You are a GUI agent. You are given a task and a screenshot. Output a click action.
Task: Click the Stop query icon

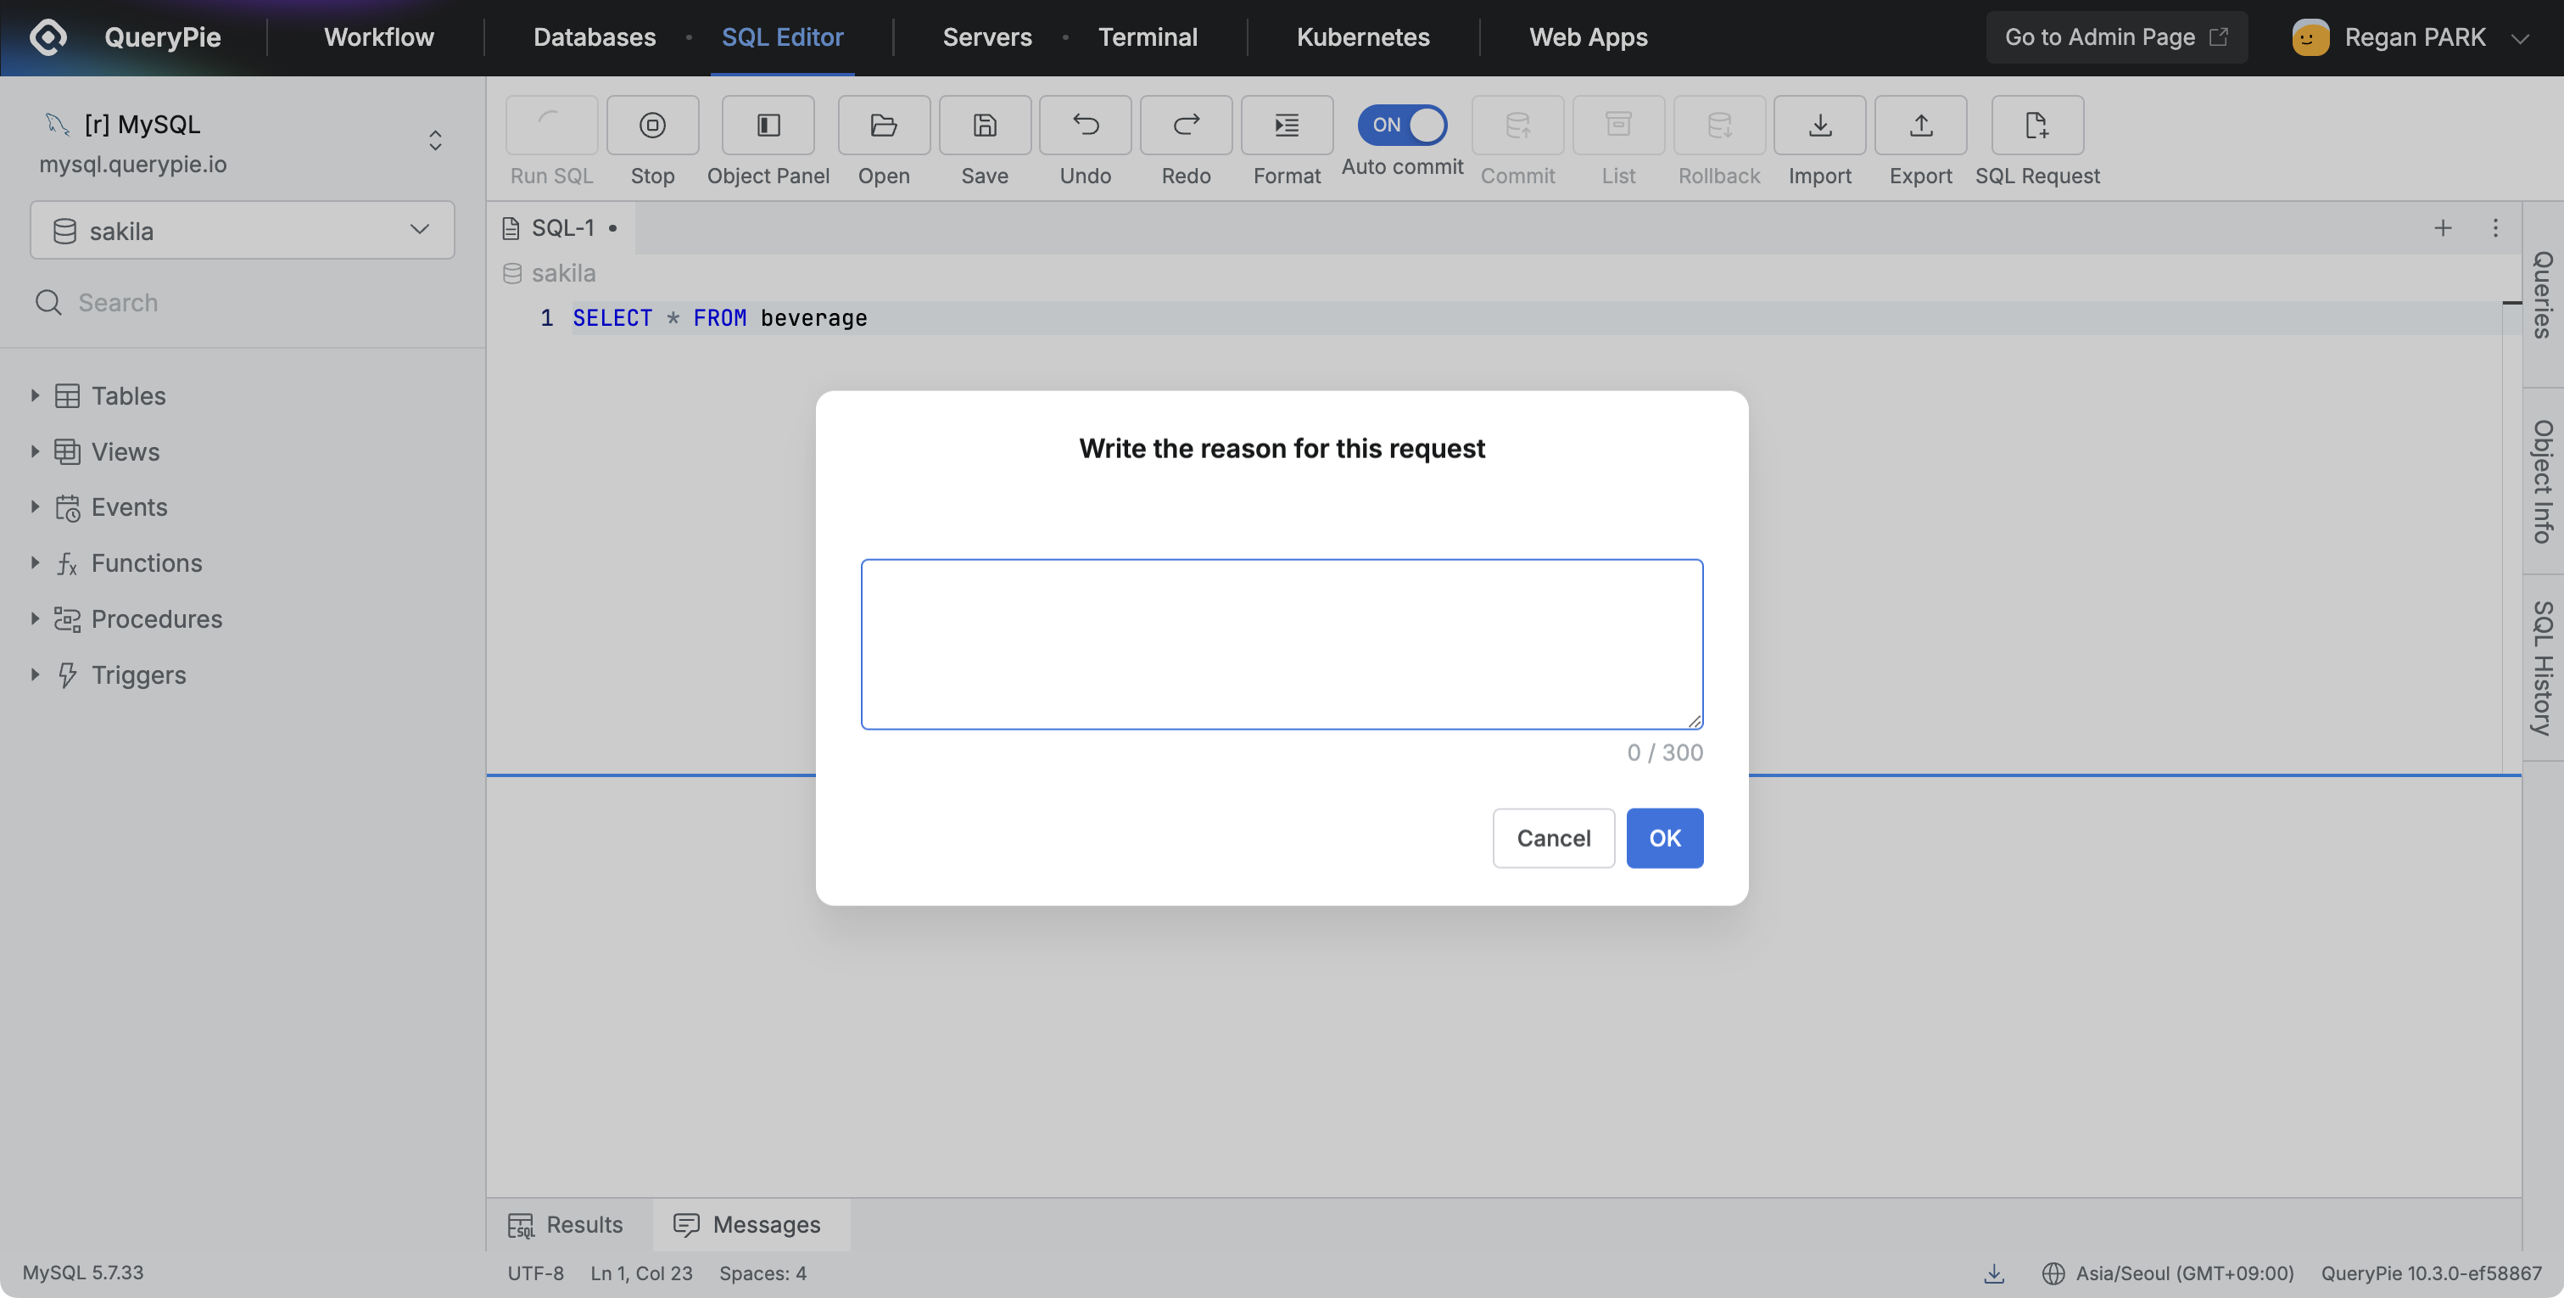[652, 126]
